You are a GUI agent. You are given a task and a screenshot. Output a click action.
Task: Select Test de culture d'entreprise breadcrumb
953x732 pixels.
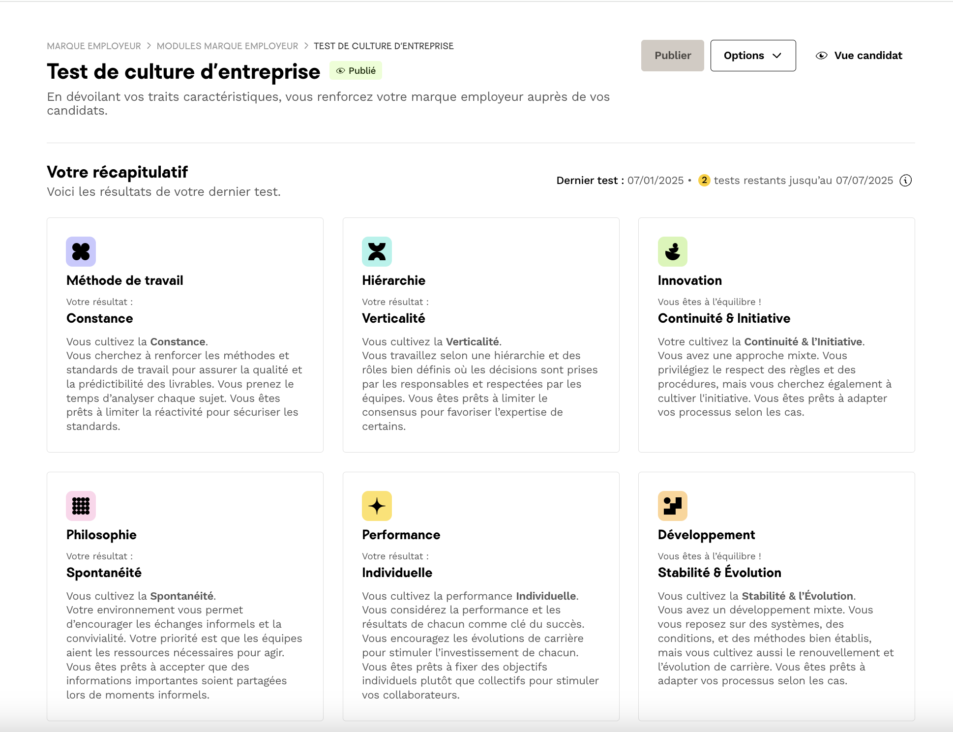point(384,46)
